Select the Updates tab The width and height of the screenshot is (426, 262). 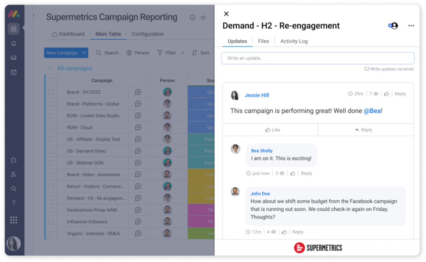(x=237, y=41)
